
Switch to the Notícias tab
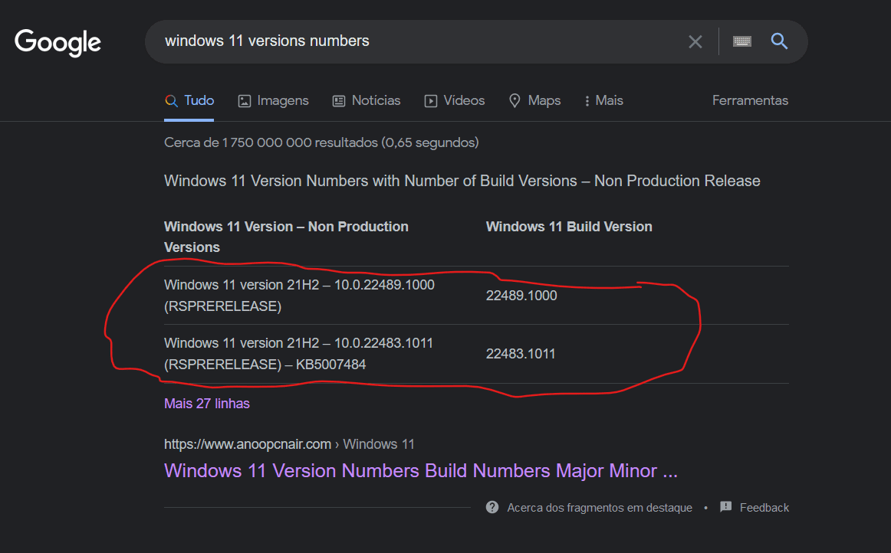point(367,100)
